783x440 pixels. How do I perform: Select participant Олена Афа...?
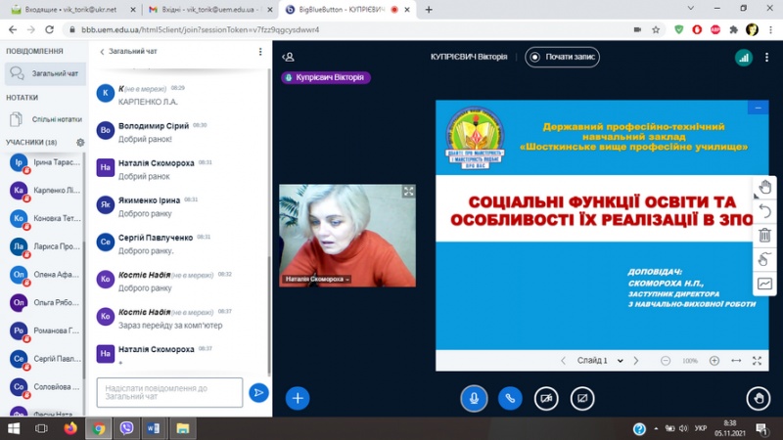(x=45, y=275)
